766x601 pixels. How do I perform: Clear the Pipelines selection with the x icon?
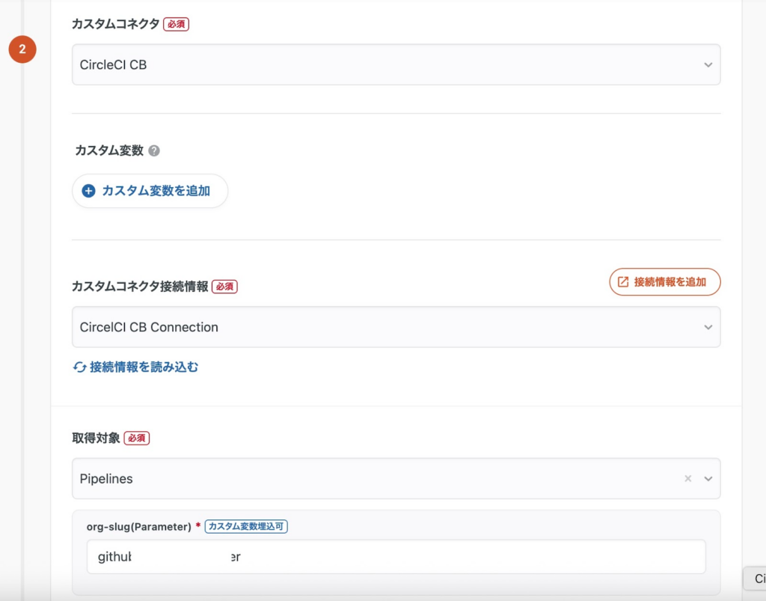coord(687,479)
